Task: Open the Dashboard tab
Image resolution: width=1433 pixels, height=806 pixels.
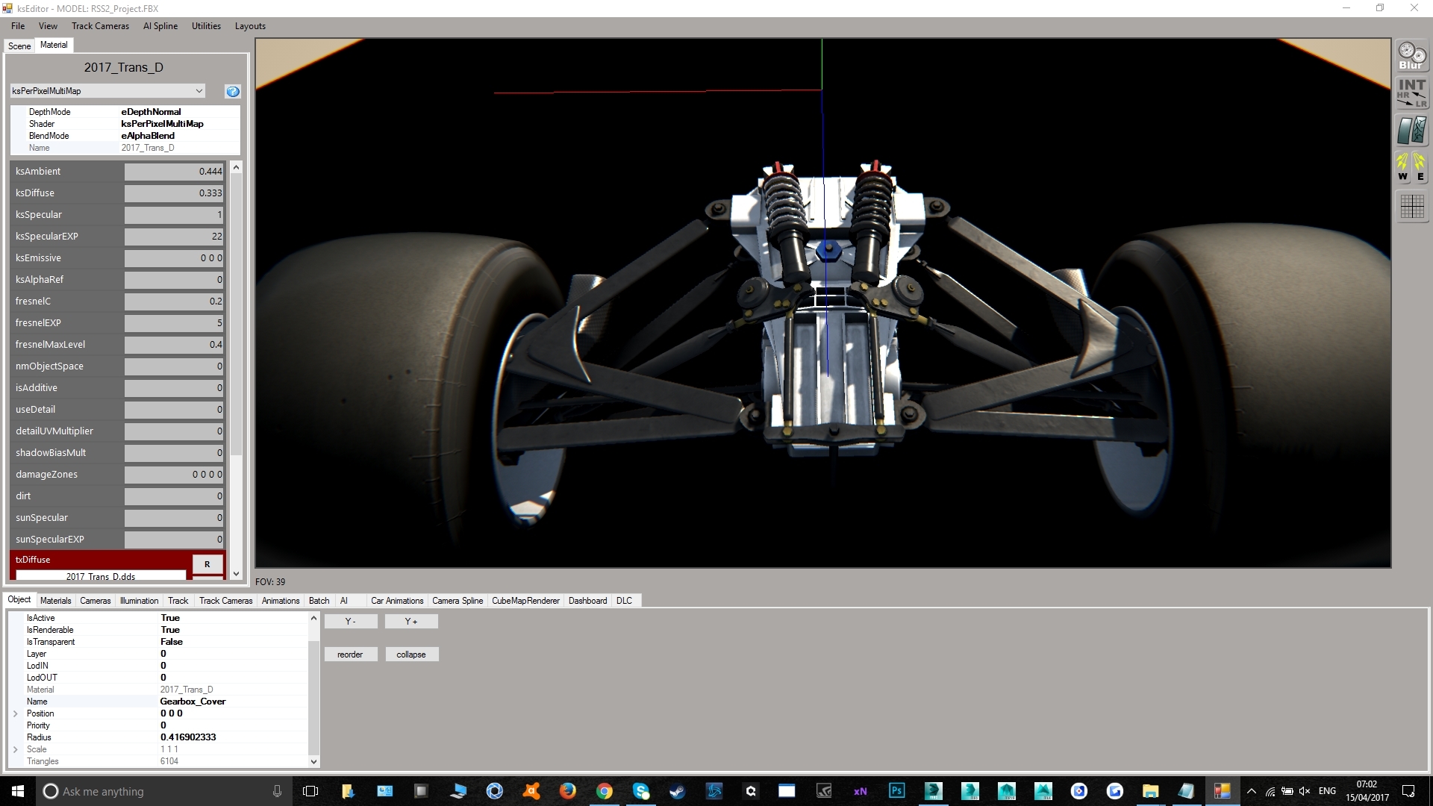Action: (587, 601)
